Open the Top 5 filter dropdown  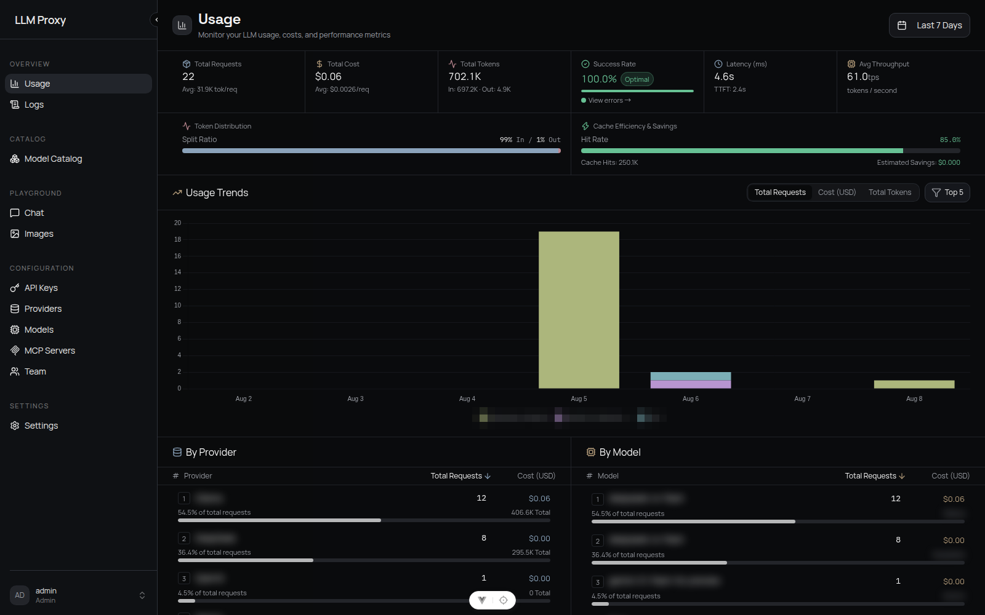947,192
